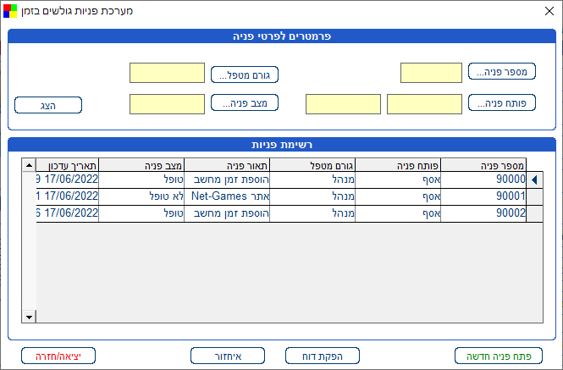563x370 pixels.
Task: Open the 'מספר פניה...' lookup button
Action: coord(501,72)
